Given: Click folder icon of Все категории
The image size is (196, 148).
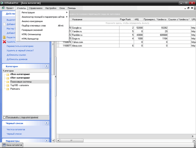Looking at the screenshot, I should pyautogui.click(x=8, y=75).
